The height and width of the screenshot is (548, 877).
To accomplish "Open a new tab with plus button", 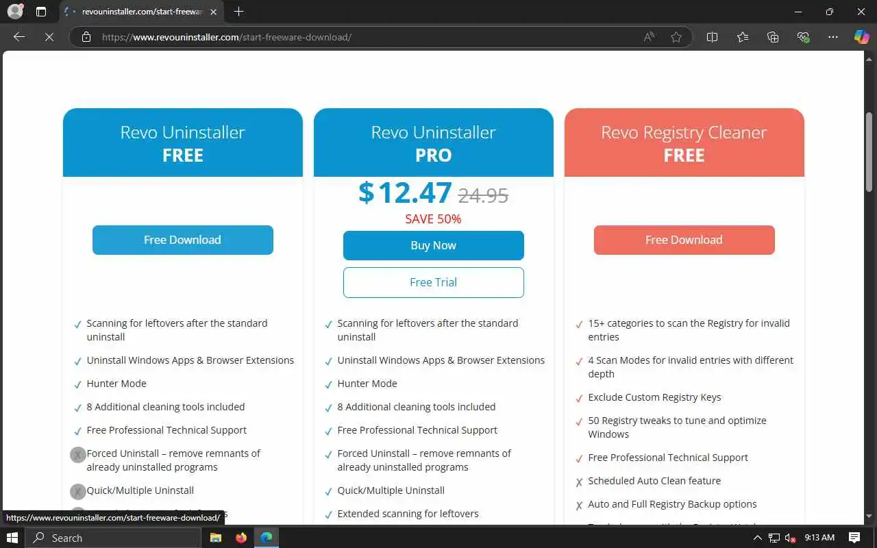I will pos(238,12).
